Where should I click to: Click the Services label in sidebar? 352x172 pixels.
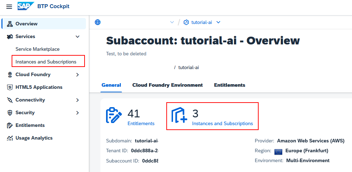pyautogui.click(x=25, y=37)
